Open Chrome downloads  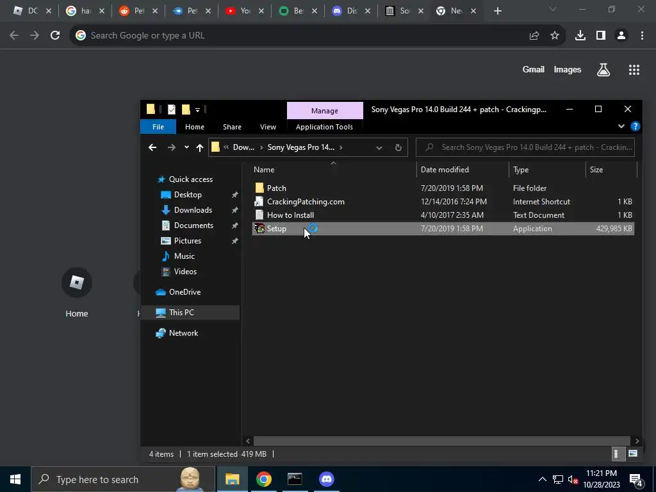point(580,36)
